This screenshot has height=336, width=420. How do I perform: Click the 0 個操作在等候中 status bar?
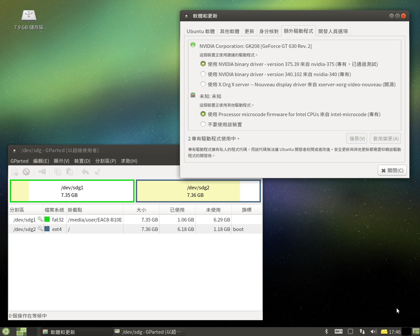(x=135, y=316)
